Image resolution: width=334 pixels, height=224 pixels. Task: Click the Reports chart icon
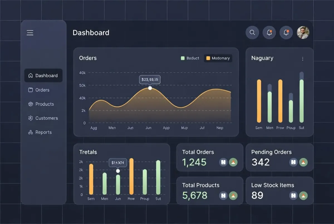[x=31, y=132]
